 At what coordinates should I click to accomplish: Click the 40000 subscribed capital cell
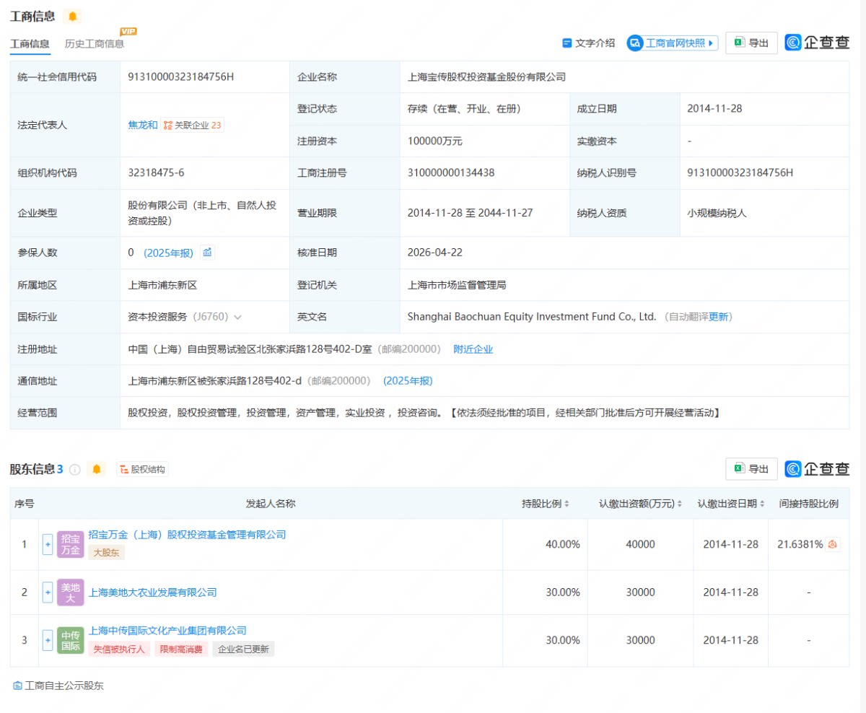click(640, 544)
